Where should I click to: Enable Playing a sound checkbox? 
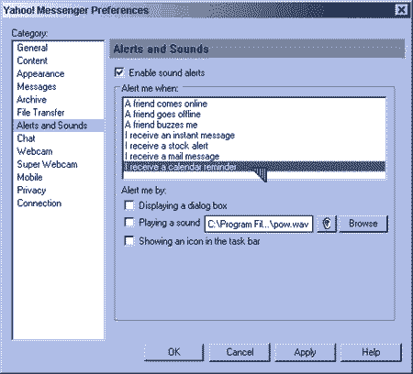129,223
